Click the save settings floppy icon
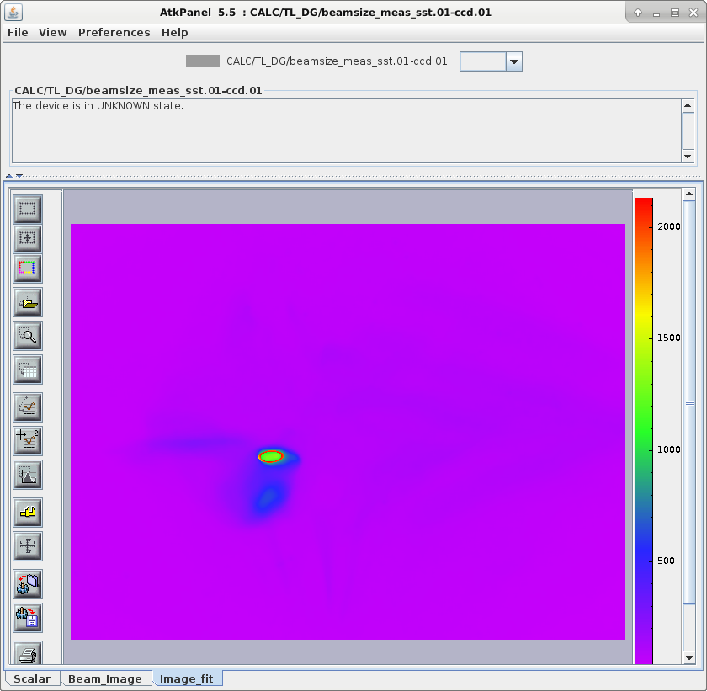 pyautogui.click(x=28, y=619)
